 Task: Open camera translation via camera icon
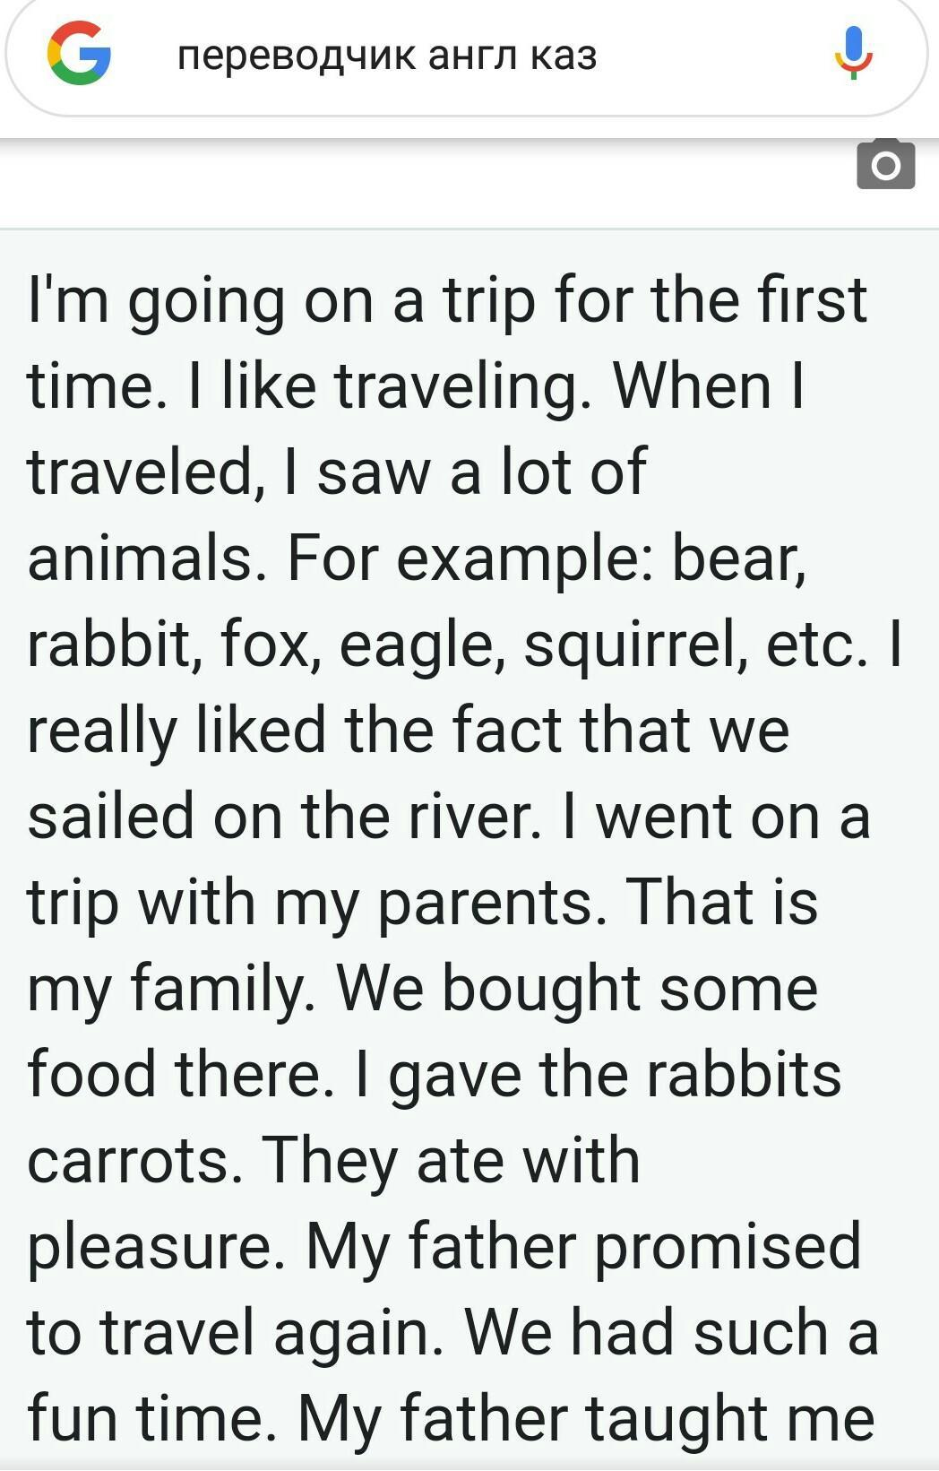(x=885, y=165)
